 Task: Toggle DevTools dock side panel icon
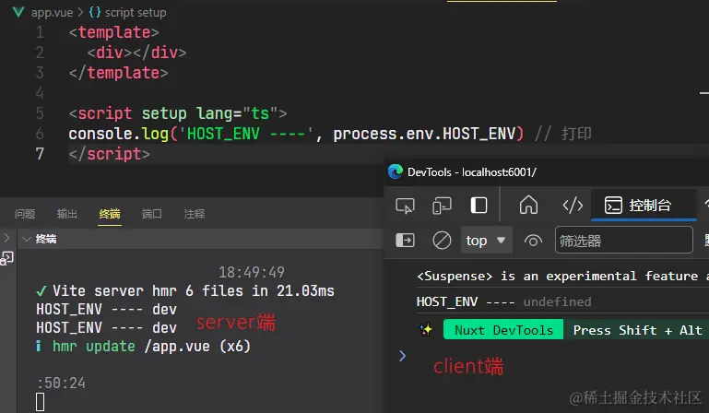[x=479, y=206]
